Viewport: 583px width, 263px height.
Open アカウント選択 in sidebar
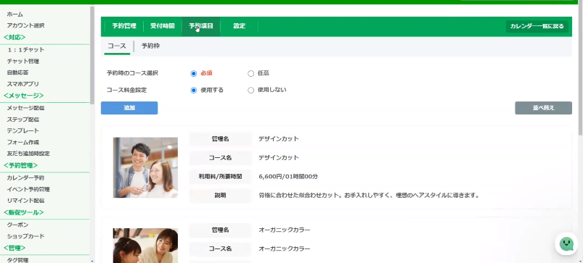coord(25,25)
